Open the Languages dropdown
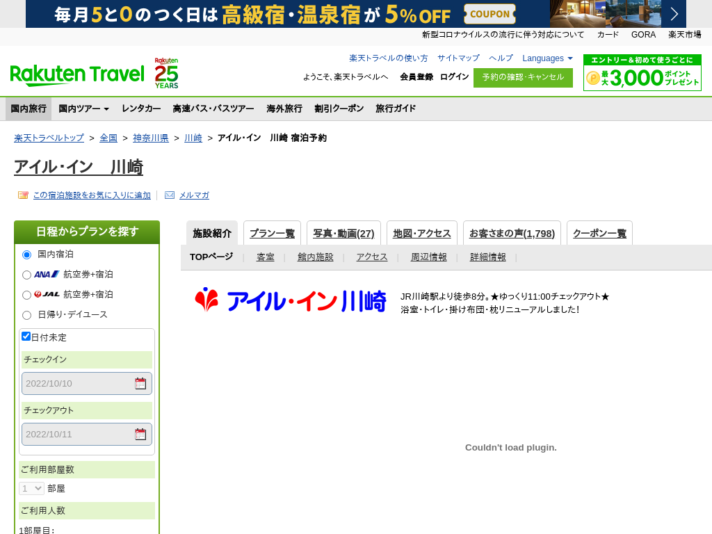Image resolution: width=712 pixels, height=534 pixels. pyautogui.click(x=547, y=58)
